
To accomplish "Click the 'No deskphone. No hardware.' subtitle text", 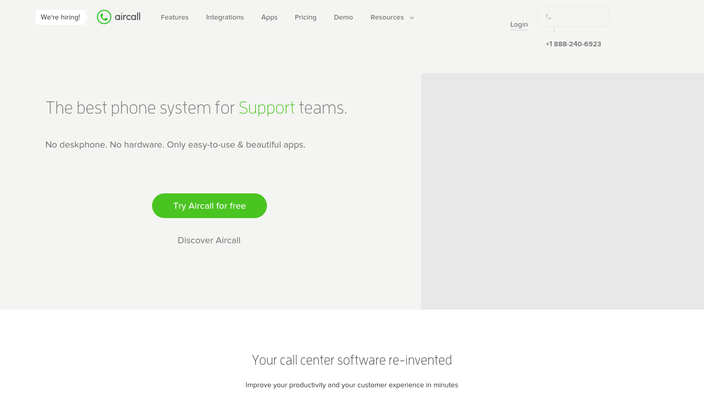I will tap(175, 145).
